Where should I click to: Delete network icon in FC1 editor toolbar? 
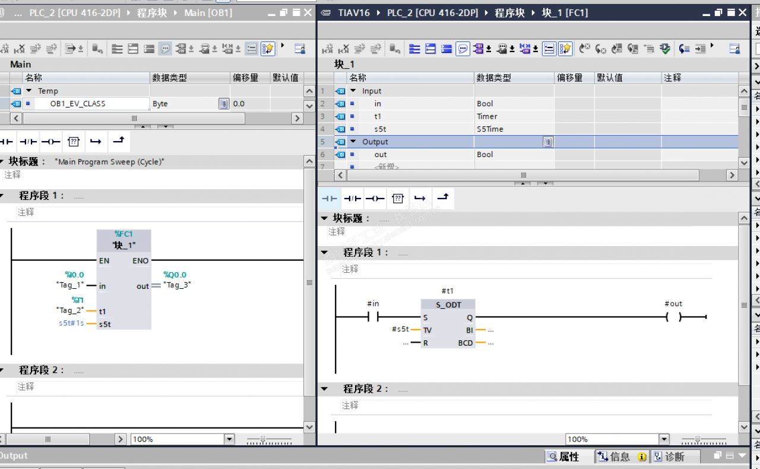344,49
